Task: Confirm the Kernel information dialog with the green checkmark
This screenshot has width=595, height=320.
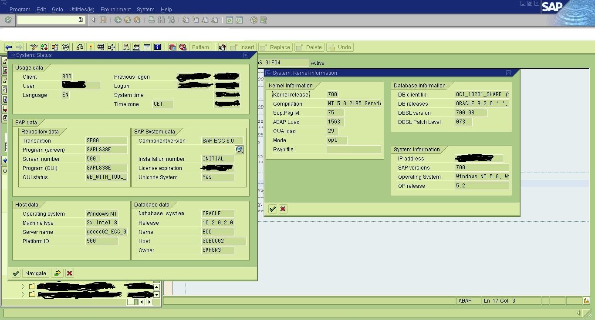Action: 273,209
